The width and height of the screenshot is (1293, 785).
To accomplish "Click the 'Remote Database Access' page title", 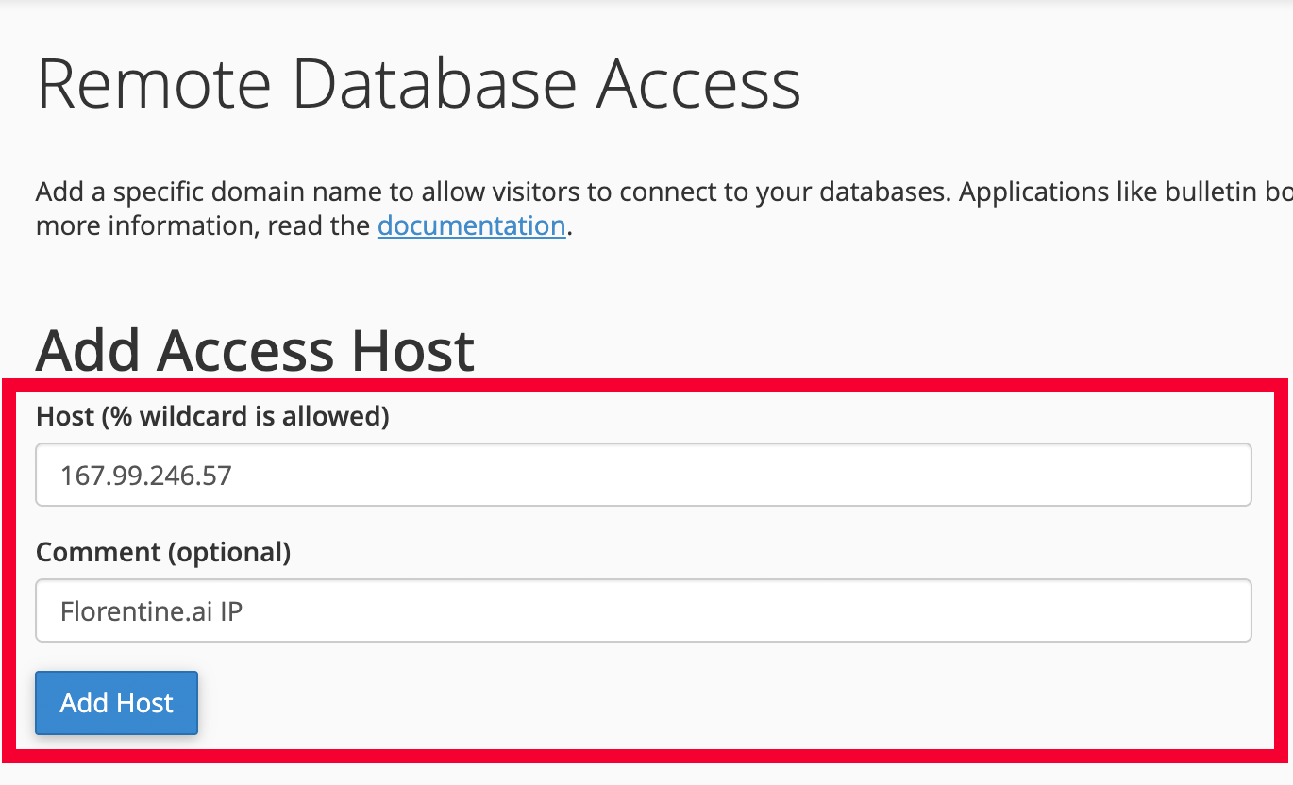I will (x=418, y=85).
